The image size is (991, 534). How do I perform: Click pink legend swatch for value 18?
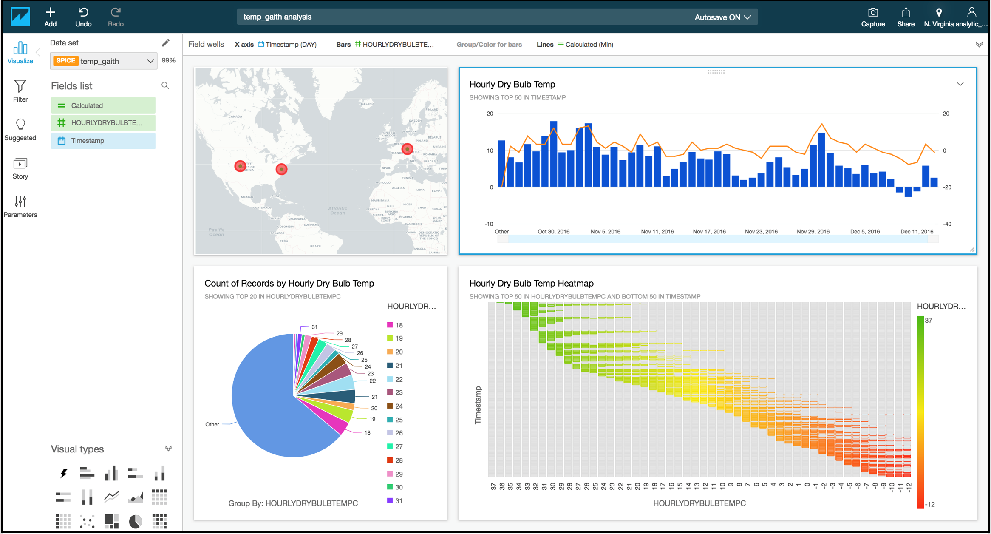click(x=390, y=325)
